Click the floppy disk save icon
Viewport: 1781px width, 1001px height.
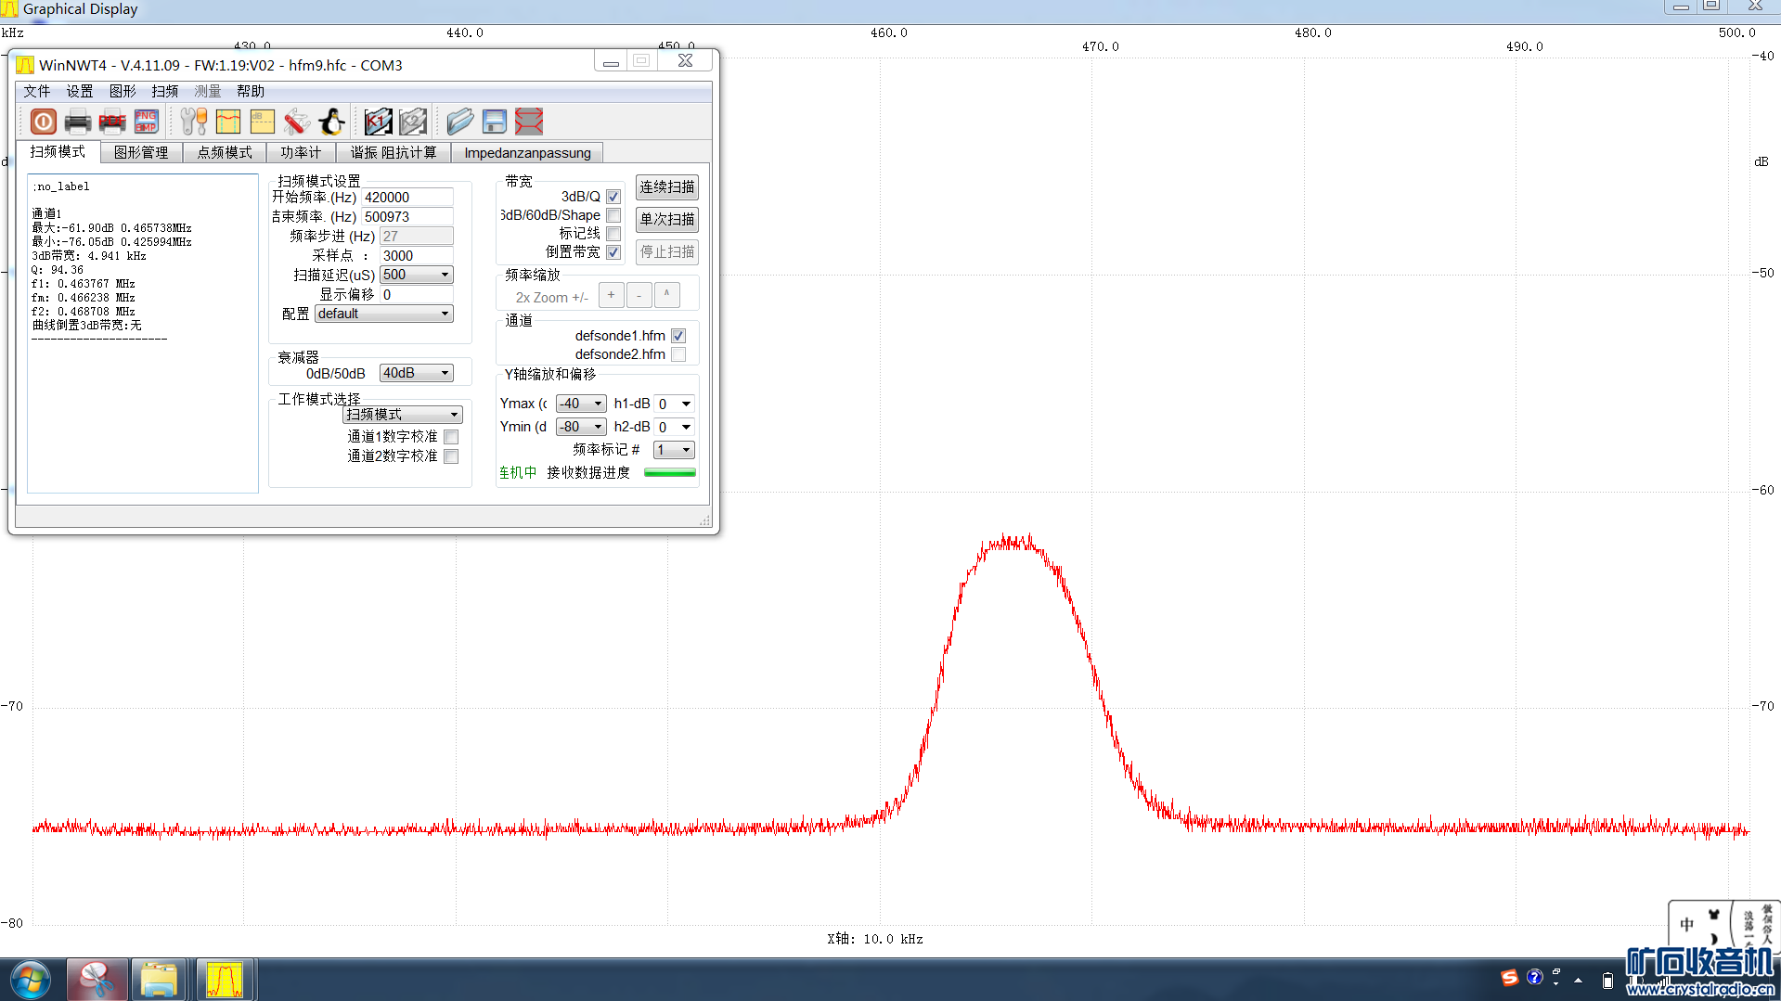[495, 122]
